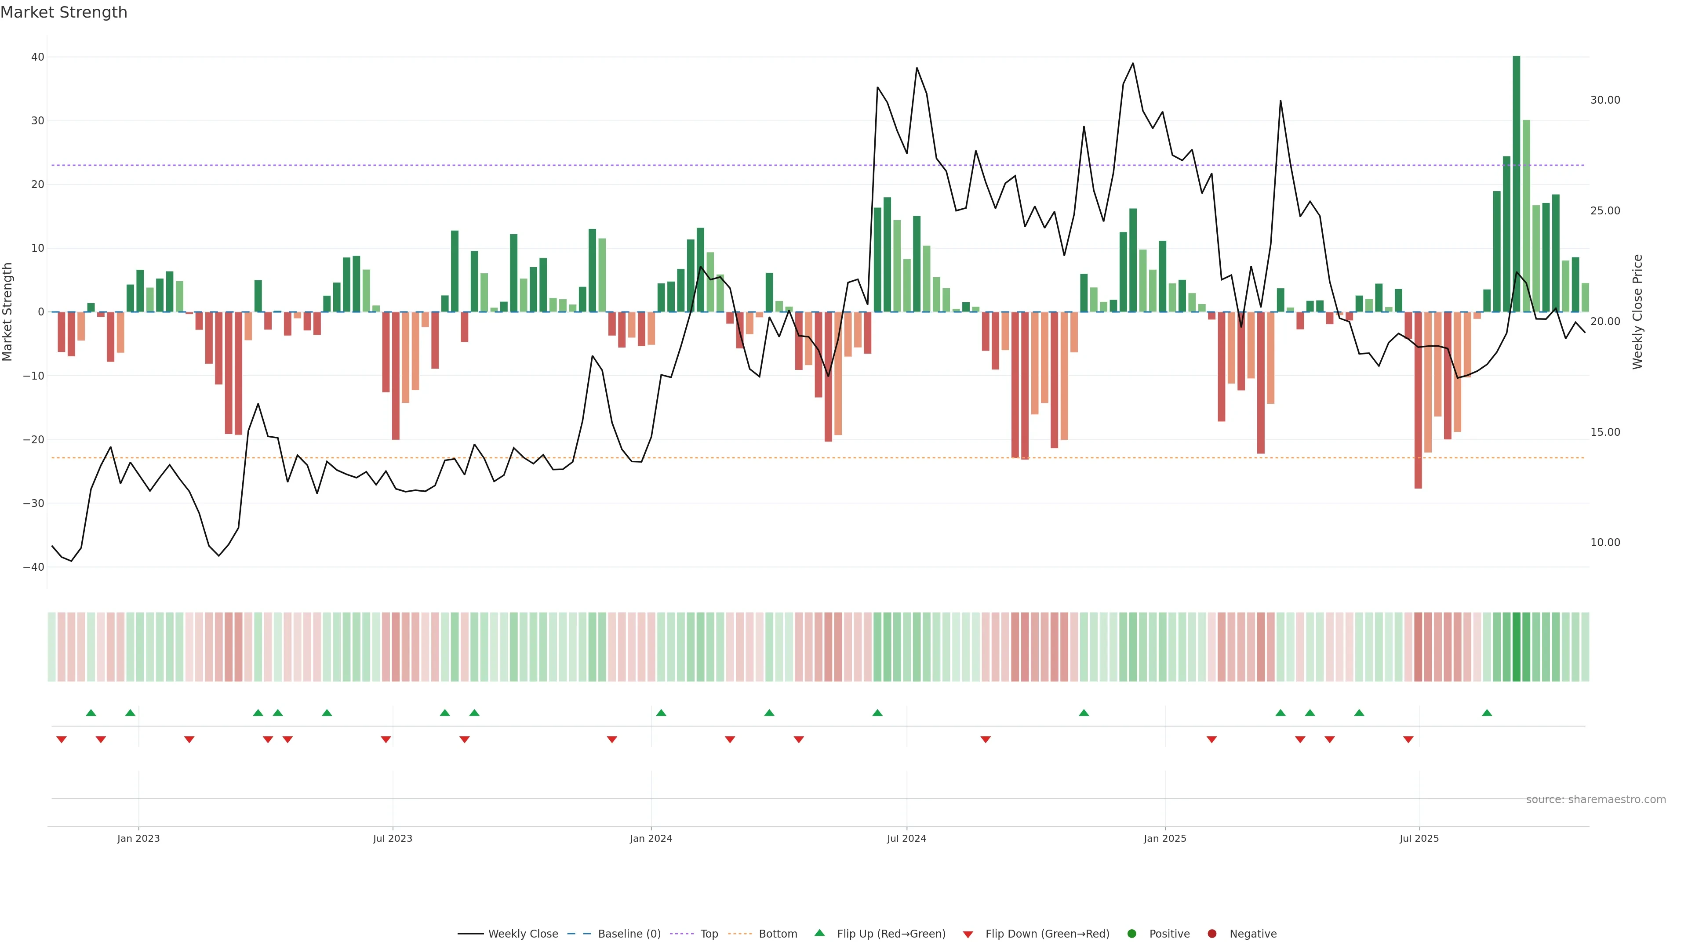Click the last red flip-down triangle marker
Screen dimensions: 1688x949
click(1408, 739)
